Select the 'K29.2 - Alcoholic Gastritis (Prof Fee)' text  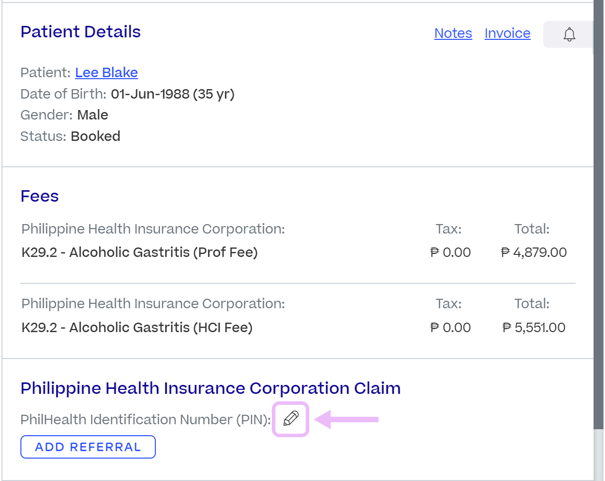(x=139, y=252)
